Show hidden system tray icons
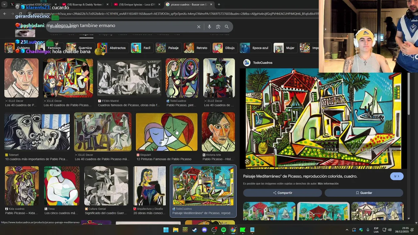Image resolution: width=418 pixels, height=235 pixels. tap(347, 230)
